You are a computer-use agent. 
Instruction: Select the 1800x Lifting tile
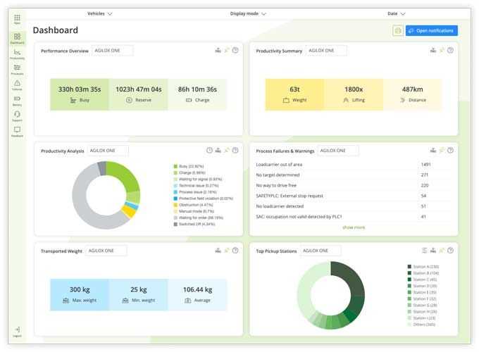354,94
